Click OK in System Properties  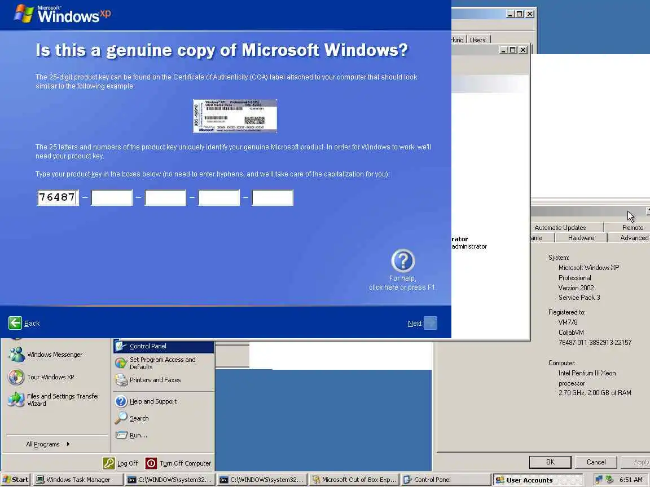click(x=550, y=462)
